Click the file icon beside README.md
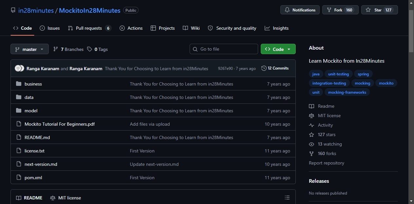The width and height of the screenshot is (414, 204). click(19, 137)
